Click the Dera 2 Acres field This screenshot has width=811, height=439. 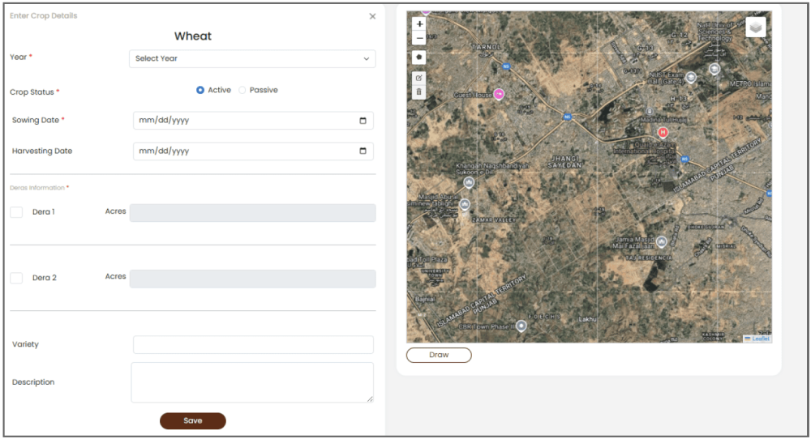(253, 279)
